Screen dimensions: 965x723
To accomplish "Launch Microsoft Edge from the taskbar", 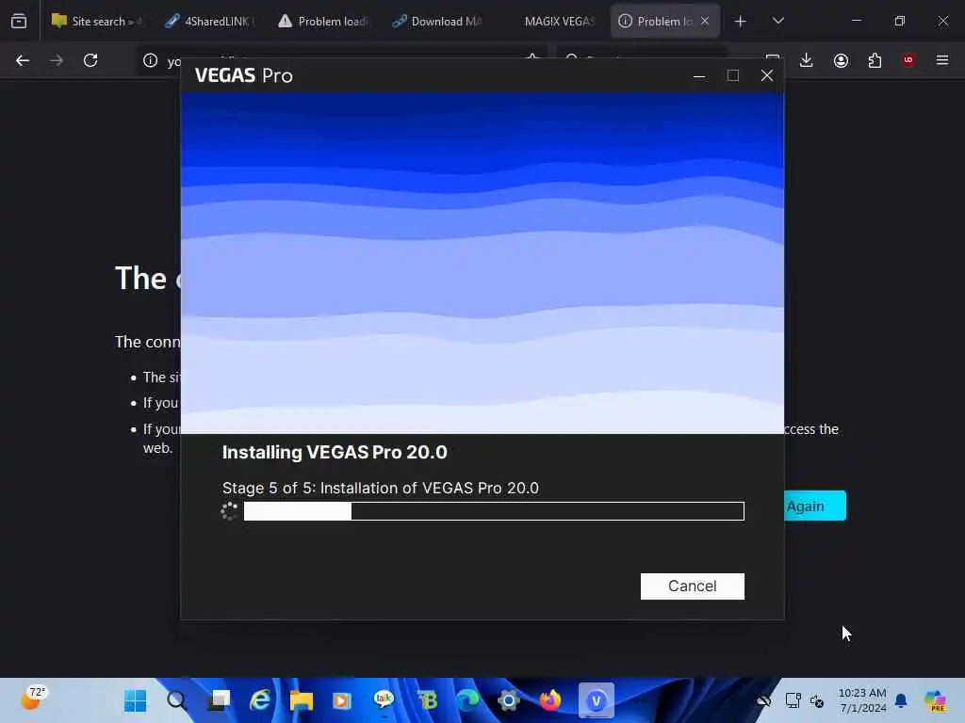I will 467,700.
